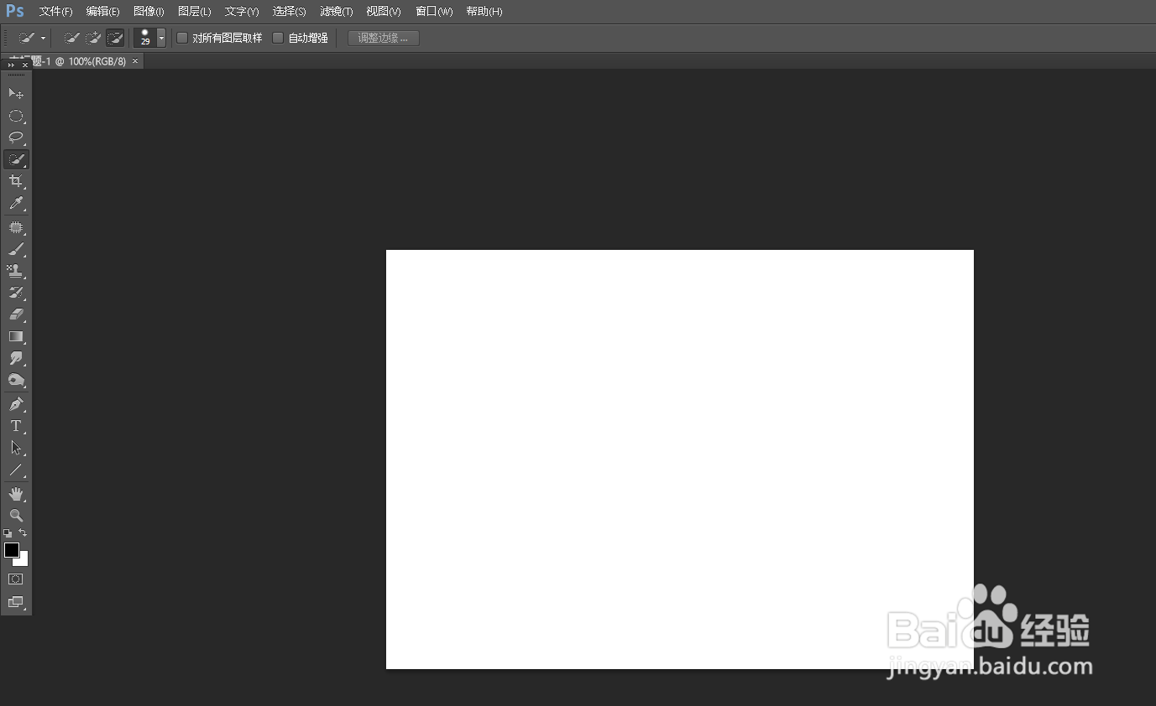The width and height of the screenshot is (1156, 706).
Task: Select the Lasso tool
Action: click(15, 138)
